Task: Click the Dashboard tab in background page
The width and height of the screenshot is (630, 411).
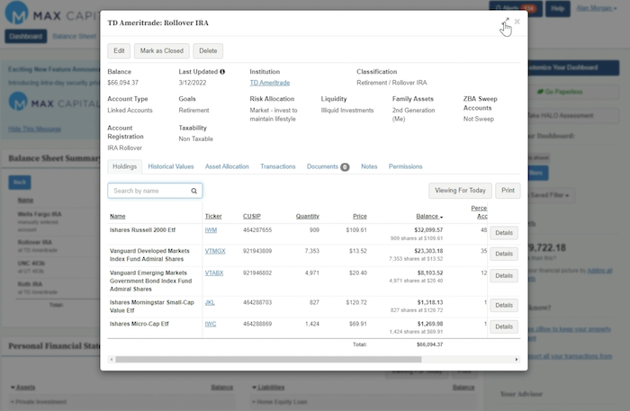Action: [26, 36]
